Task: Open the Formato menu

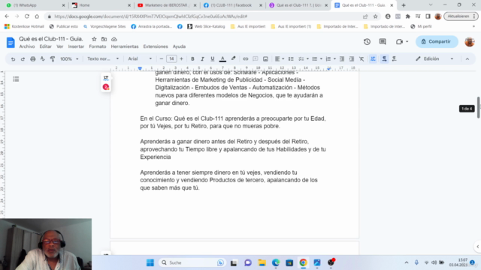Action: 98,46
